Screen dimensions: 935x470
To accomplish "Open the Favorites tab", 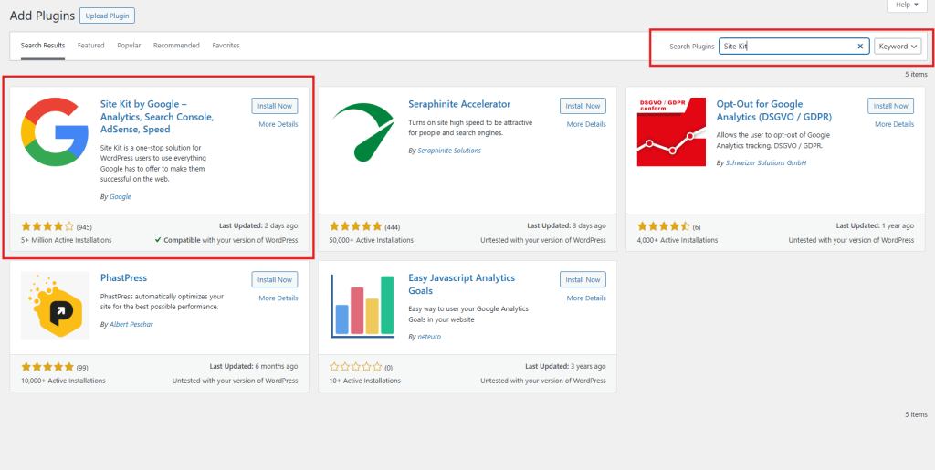I will [x=226, y=46].
